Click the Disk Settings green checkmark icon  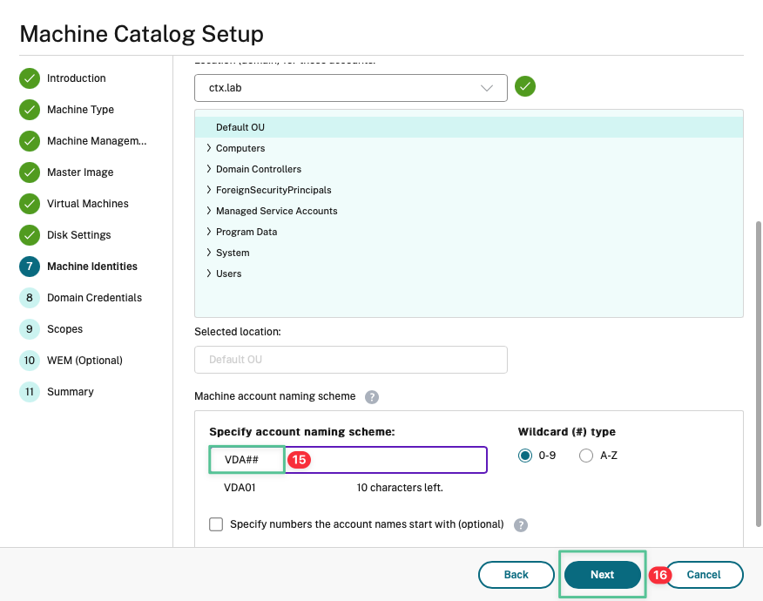(x=30, y=235)
